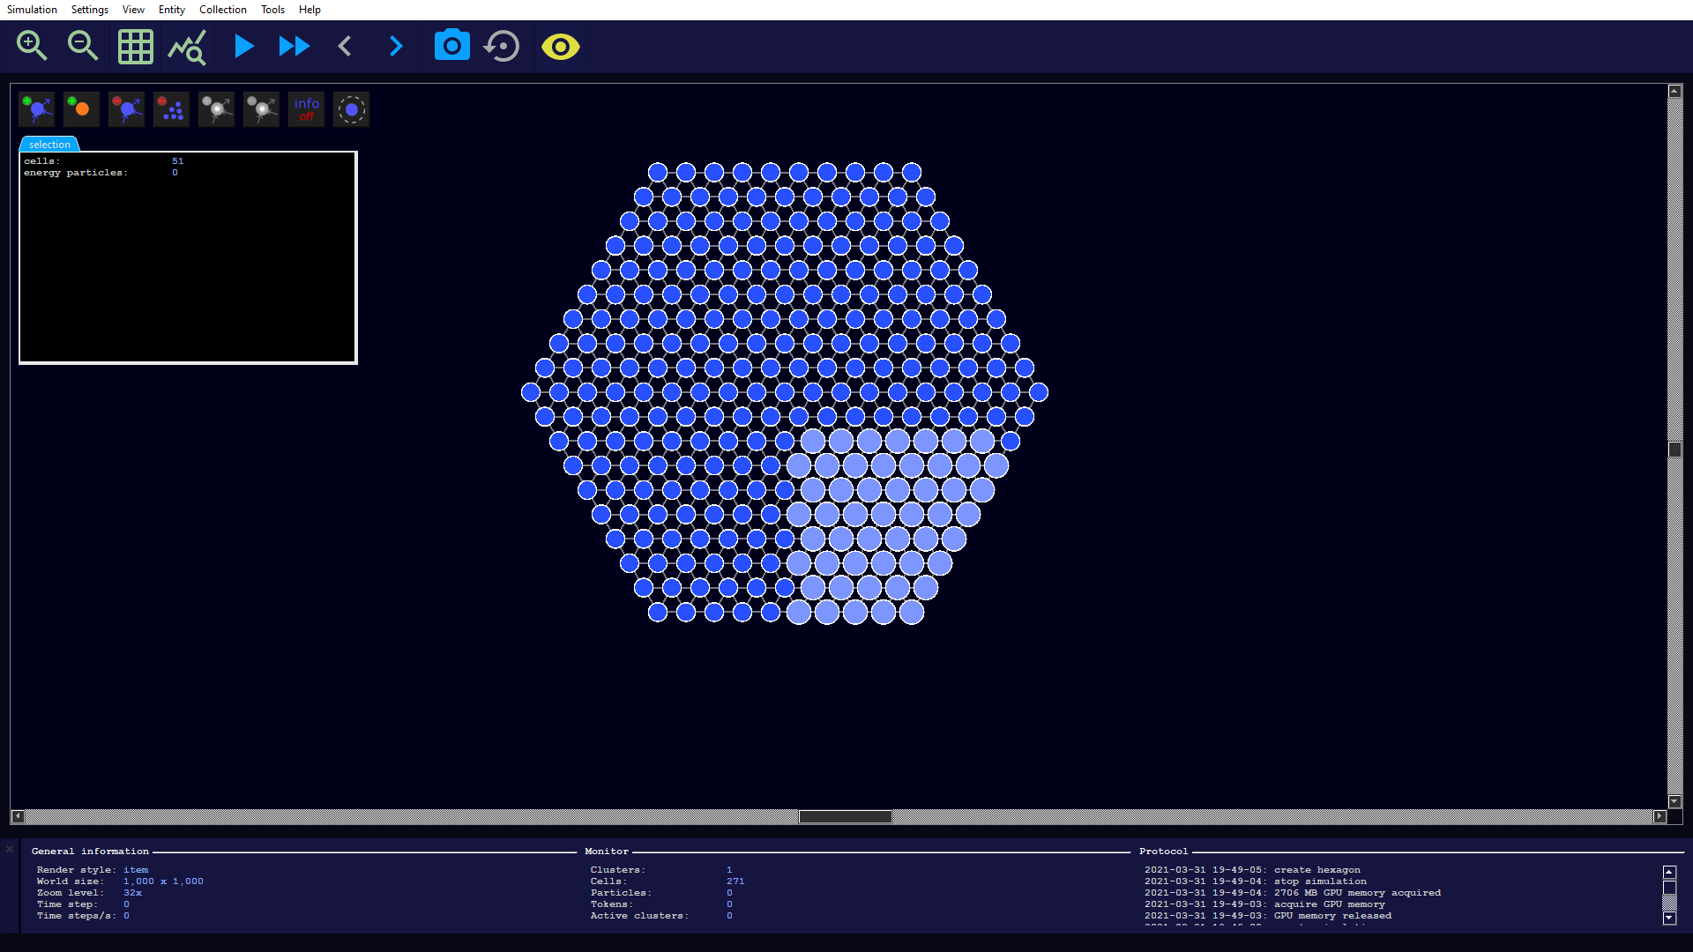Take a snapshot with the camera icon
The height and width of the screenshot is (952, 1693).
(451, 46)
